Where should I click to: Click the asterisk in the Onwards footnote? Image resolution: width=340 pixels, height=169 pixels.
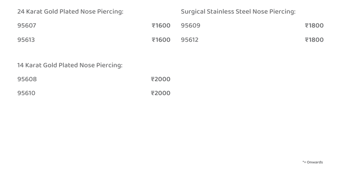point(303,162)
